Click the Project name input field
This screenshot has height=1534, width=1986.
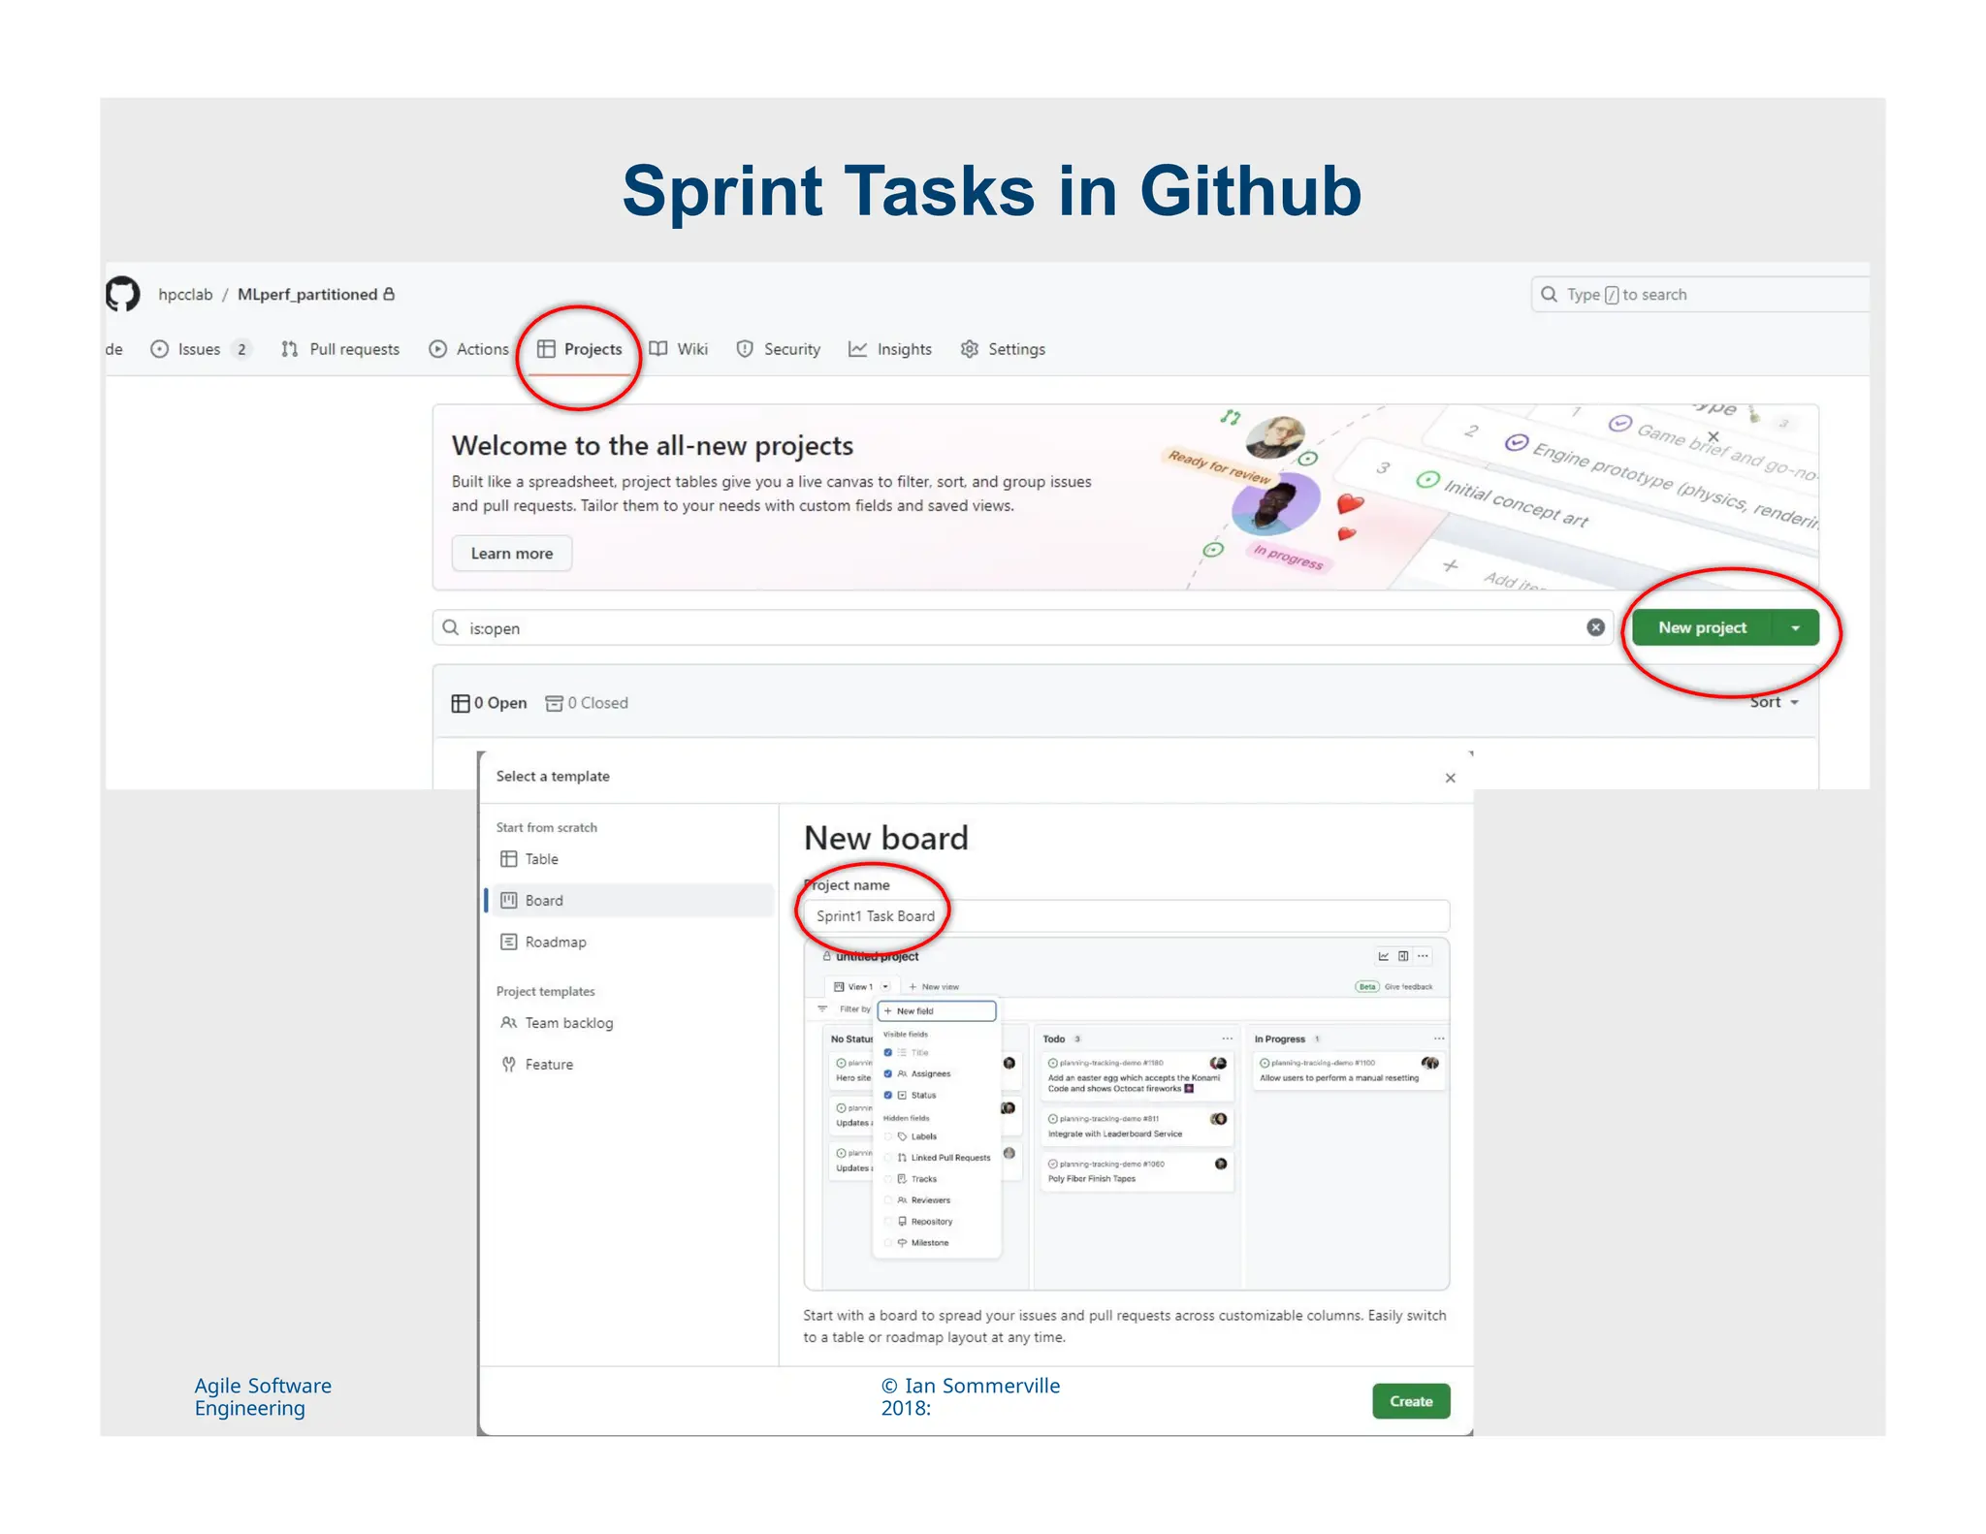point(1127,915)
